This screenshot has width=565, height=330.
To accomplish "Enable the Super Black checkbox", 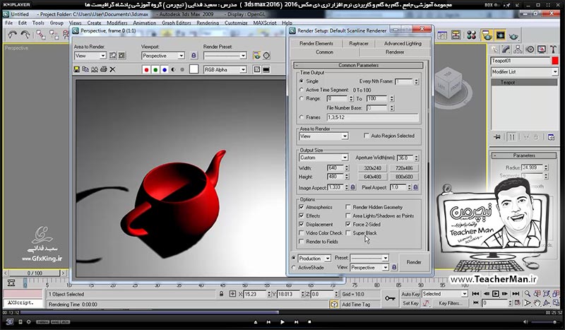I will pos(348,233).
